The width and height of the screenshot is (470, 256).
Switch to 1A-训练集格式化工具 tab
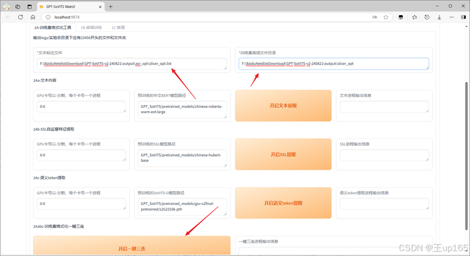pos(53,28)
